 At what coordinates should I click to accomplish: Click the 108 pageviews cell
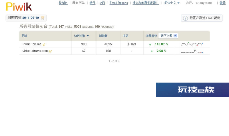point(108,51)
